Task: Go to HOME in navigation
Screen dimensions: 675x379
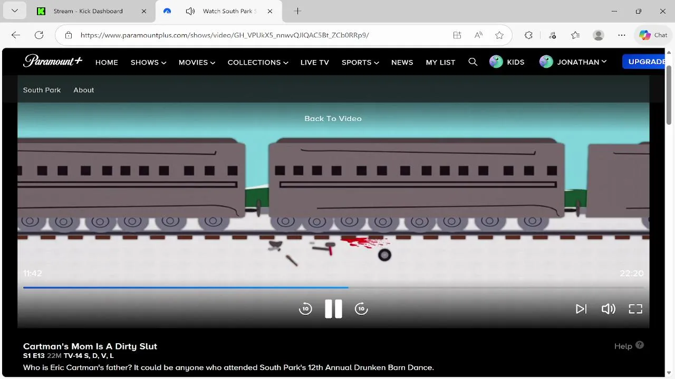Action: (107, 62)
